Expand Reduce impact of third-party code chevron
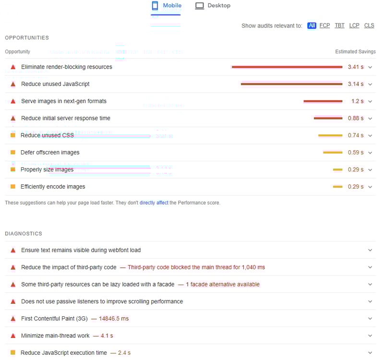384x360 pixels. pyautogui.click(x=370, y=267)
